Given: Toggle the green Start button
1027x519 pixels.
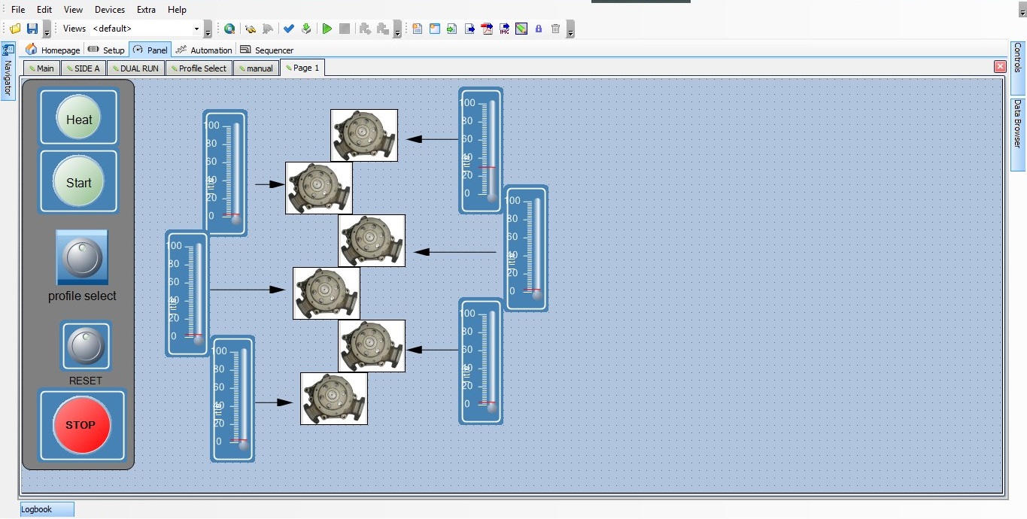Looking at the screenshot, I should click(78, 182).
